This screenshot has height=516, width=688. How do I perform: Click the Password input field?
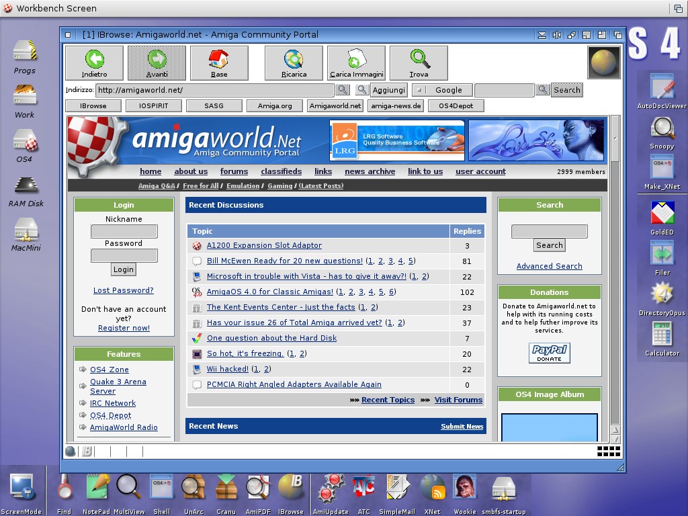124,255
